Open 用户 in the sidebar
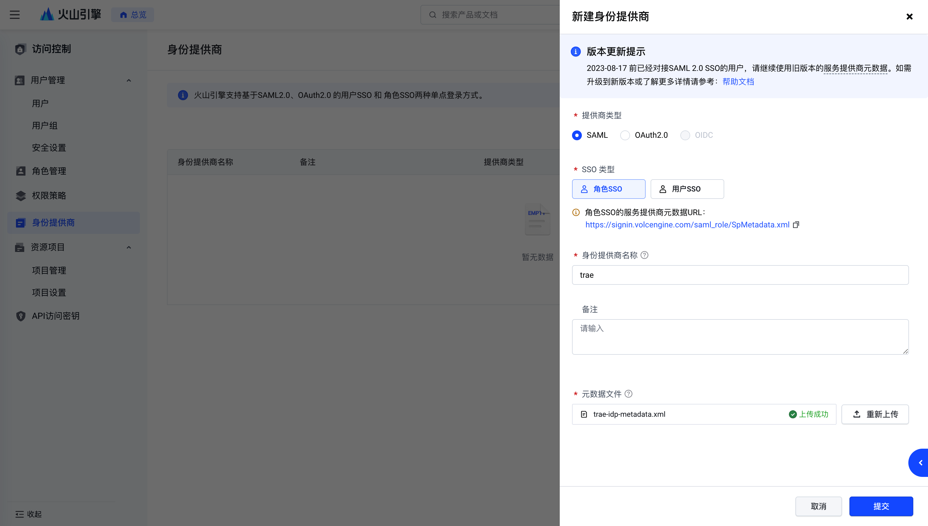Image resolution: width=928 pixels, height=526 pixels. coord(40,104)
